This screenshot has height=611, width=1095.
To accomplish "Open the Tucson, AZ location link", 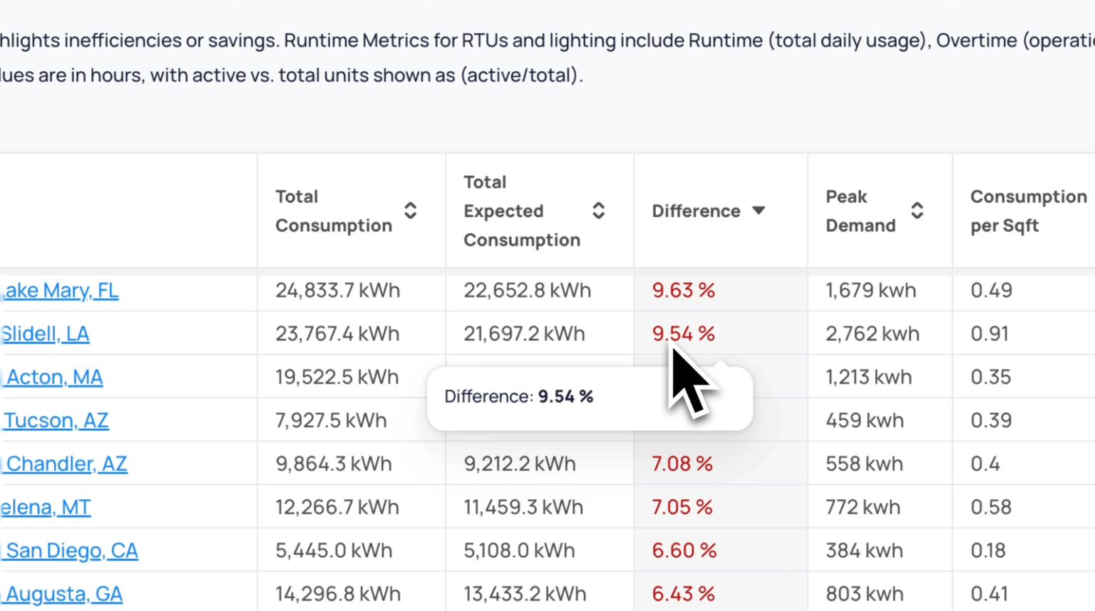I will [56, 421].
